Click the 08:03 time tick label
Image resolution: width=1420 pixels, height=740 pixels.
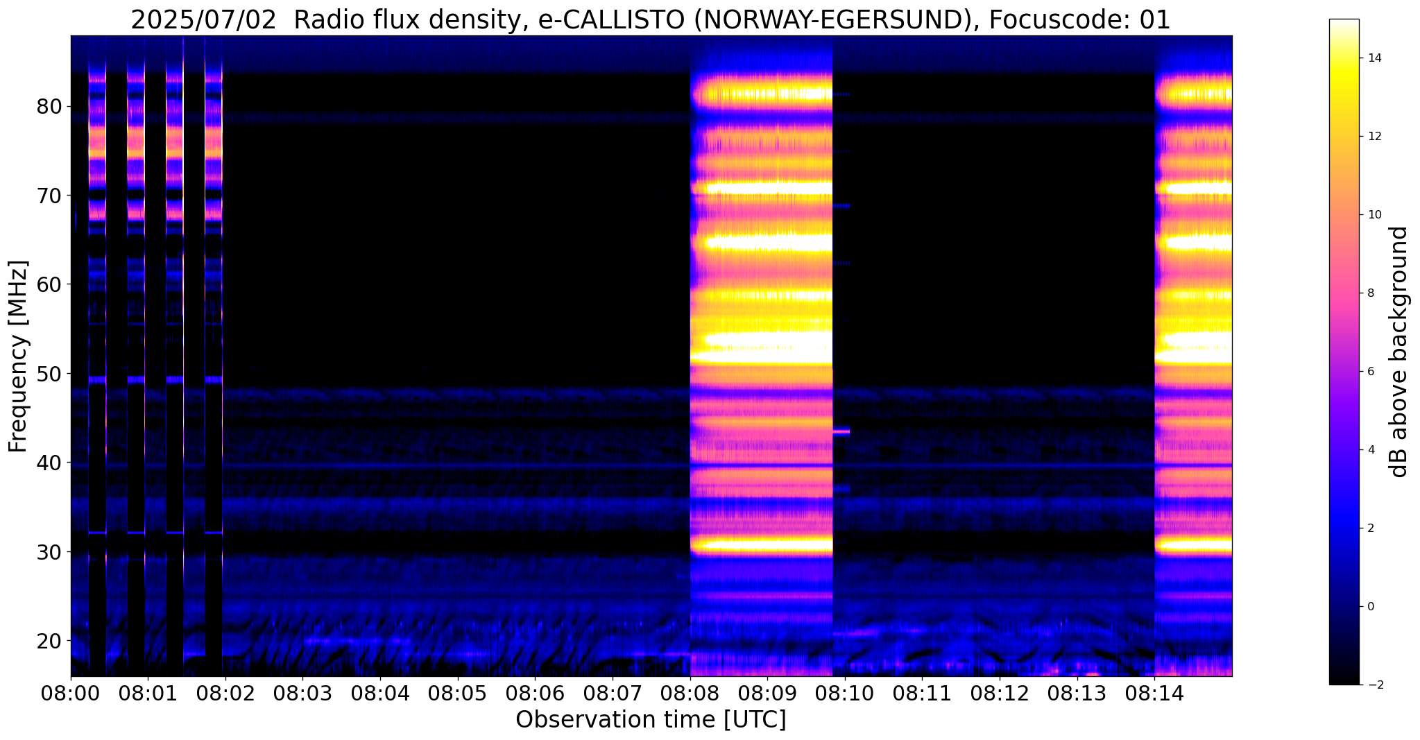tap(302, 692)
